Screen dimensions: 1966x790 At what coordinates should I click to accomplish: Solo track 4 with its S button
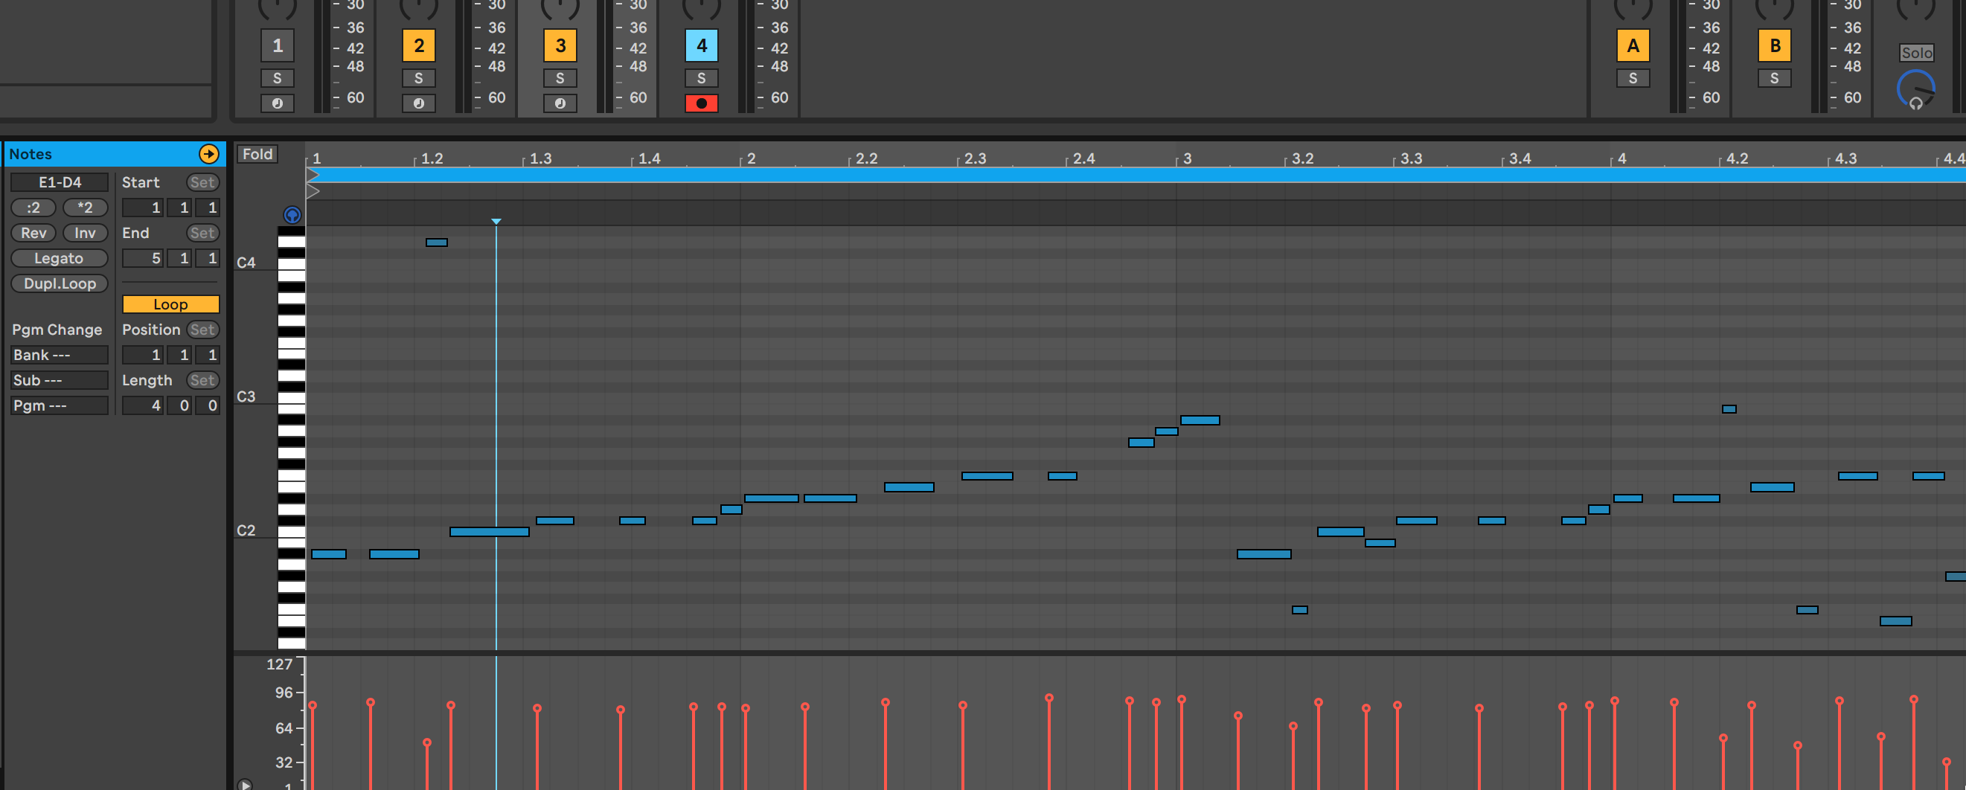point(702,78)
